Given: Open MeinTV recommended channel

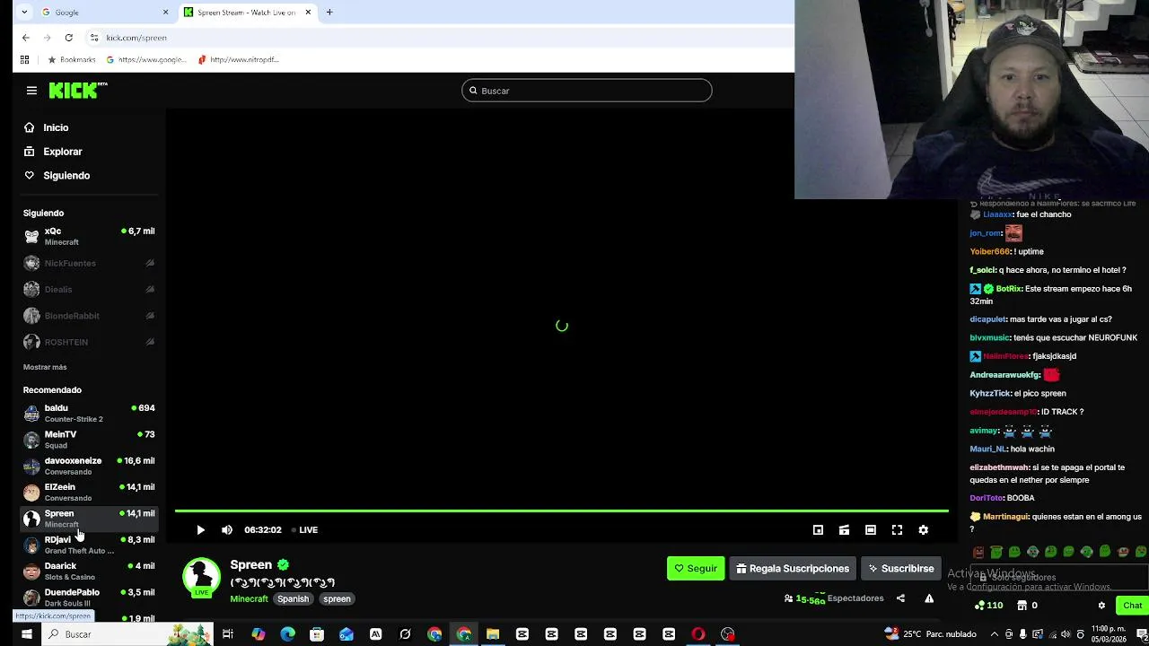Looking at the screenshot, I should (x=89, y=440).
